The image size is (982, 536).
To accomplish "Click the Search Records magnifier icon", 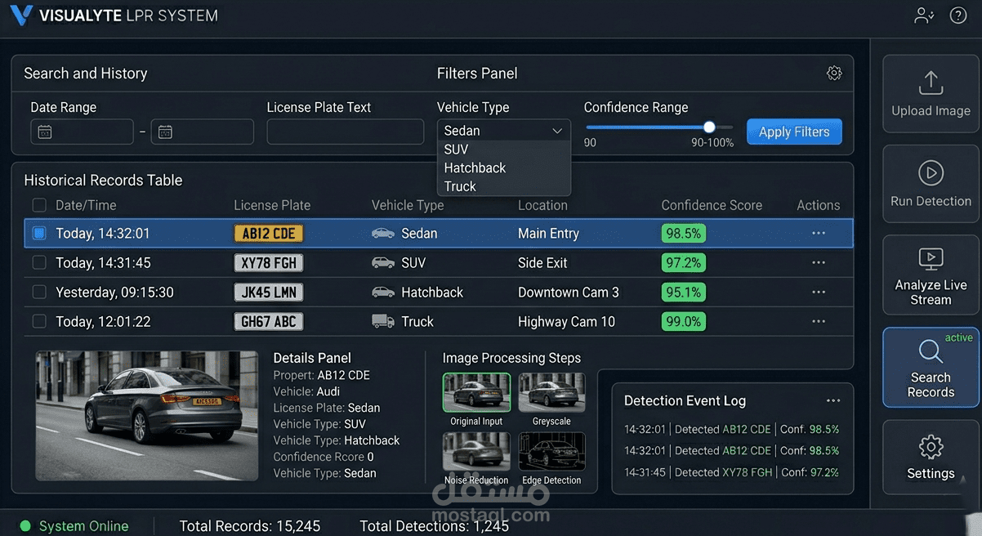I will (931, 352).
